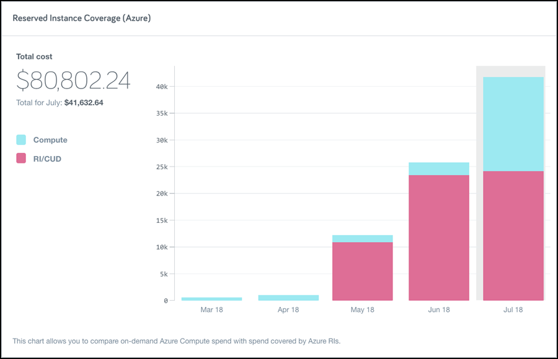The width and height of the screenshot is (558, 359).
Task: Click the cyan Compute legend swatch
Action: [21, 140]
